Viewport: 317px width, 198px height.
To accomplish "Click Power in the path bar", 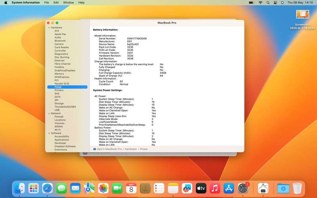I will [144, 149].
